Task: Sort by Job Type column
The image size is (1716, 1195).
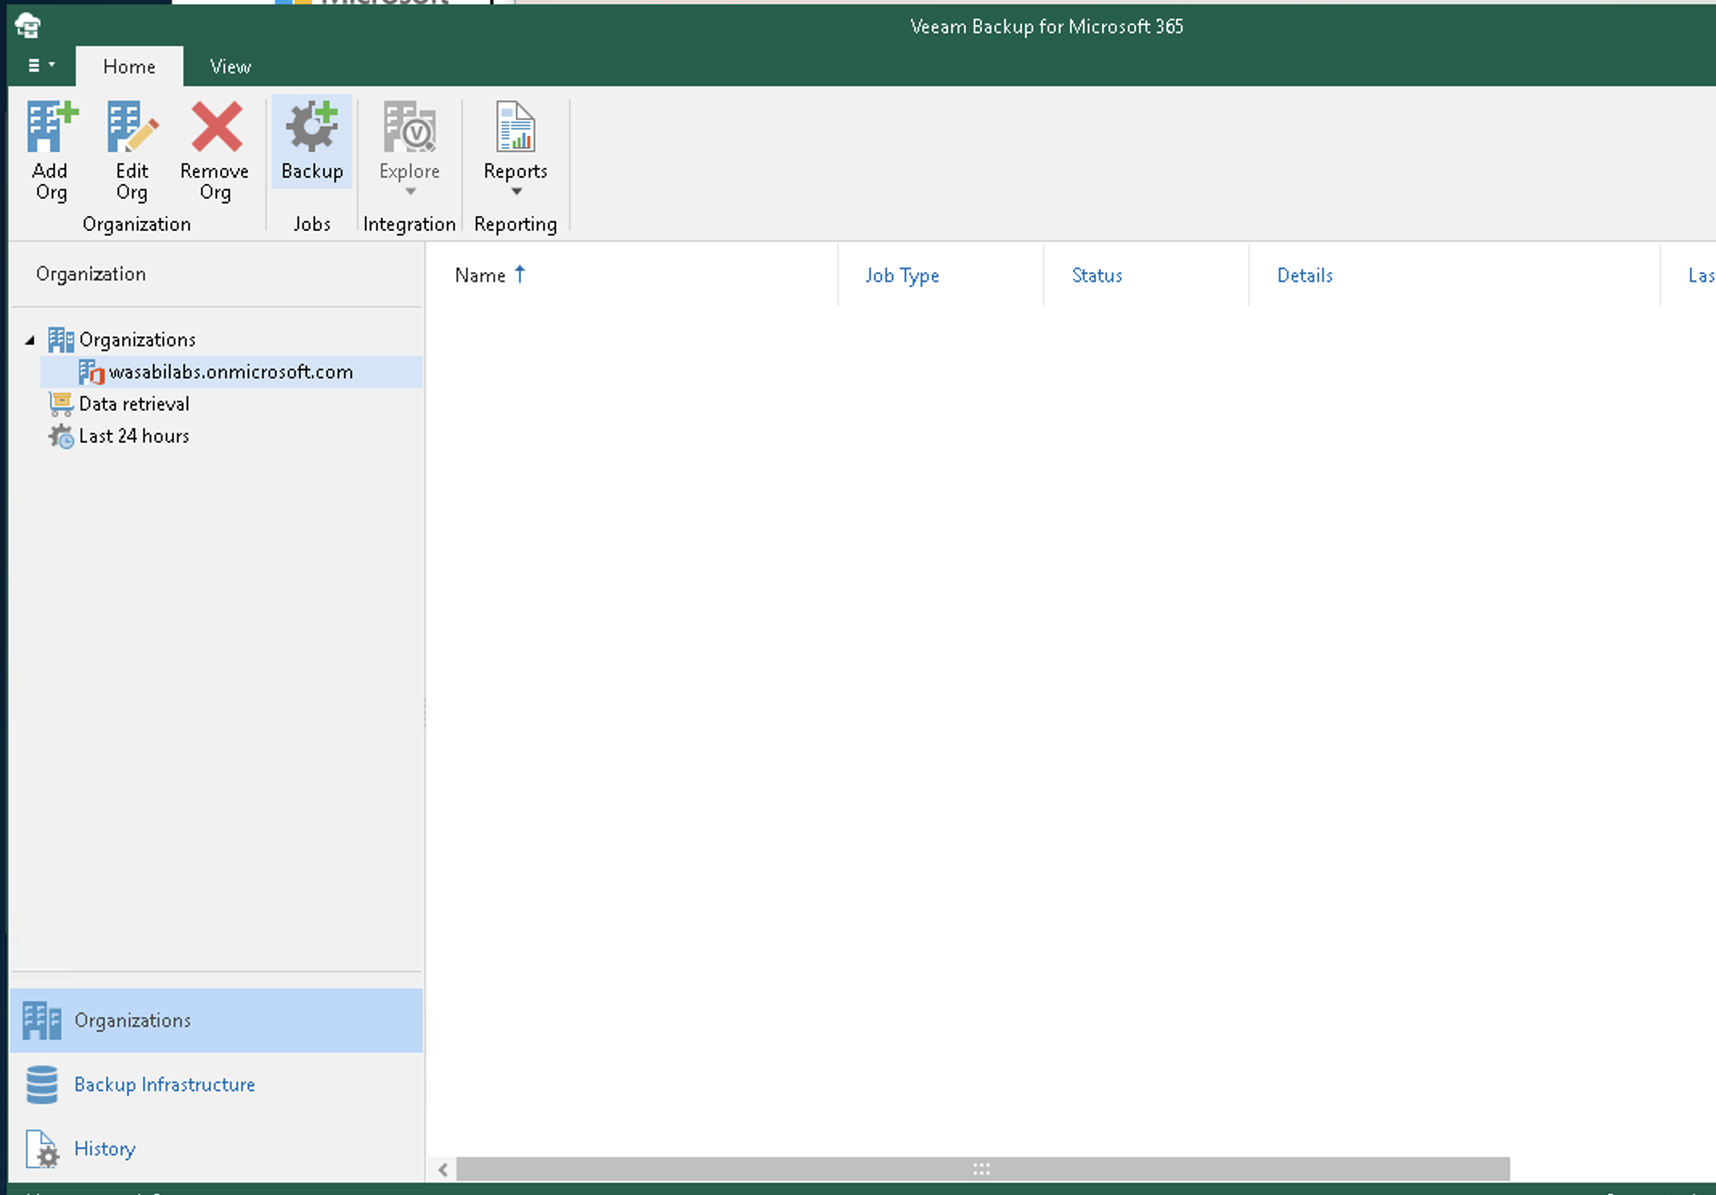Action: 902,275
